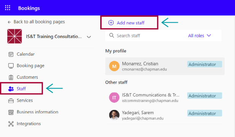Screen dimensions: 235x137
Task: Click the Calendar icon in sidebar
Action: 11,54
